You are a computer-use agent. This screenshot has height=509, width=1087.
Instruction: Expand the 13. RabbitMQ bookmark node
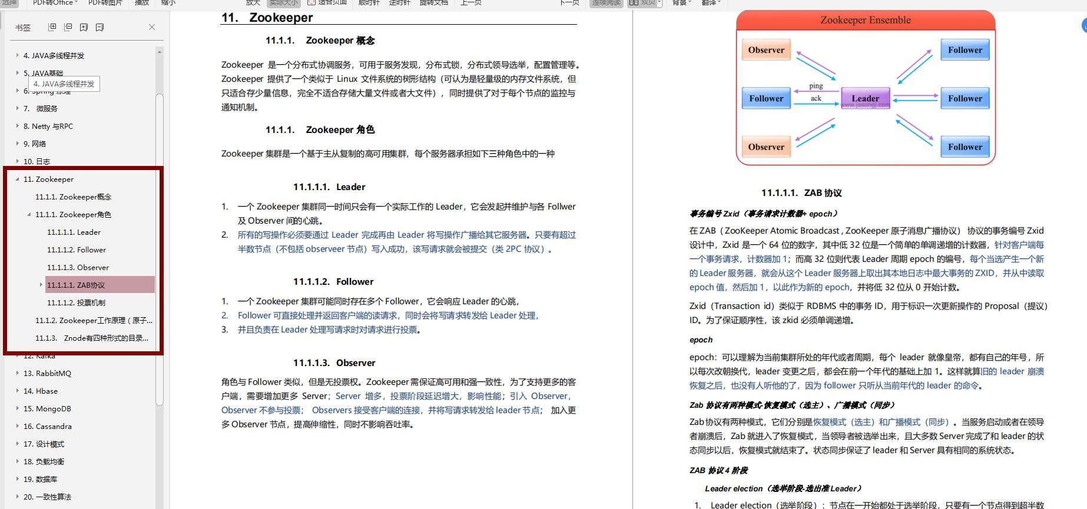pyautogui.click(x=17, y=373)
